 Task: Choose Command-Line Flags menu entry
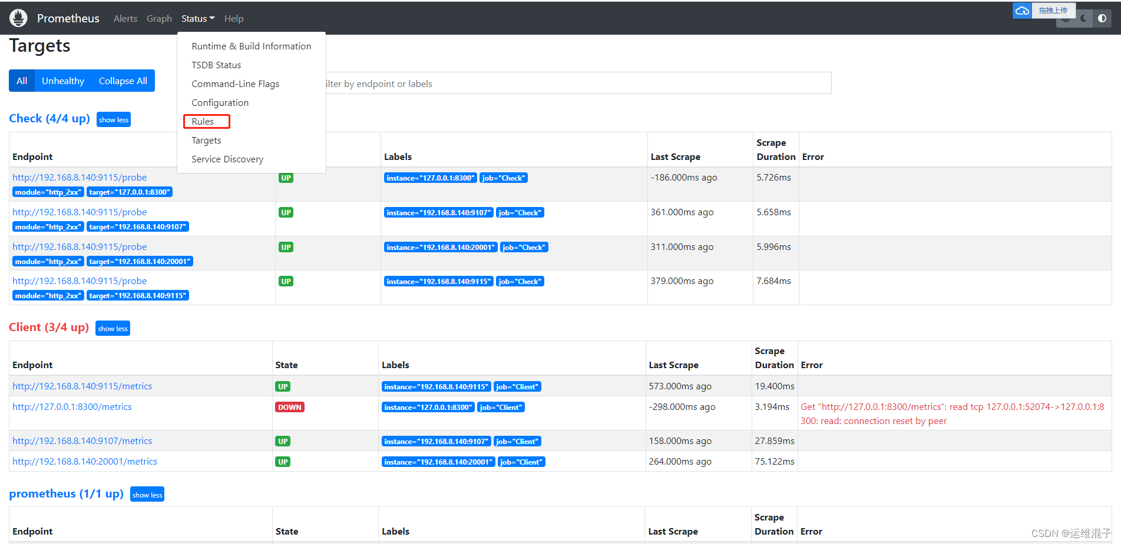252,84
